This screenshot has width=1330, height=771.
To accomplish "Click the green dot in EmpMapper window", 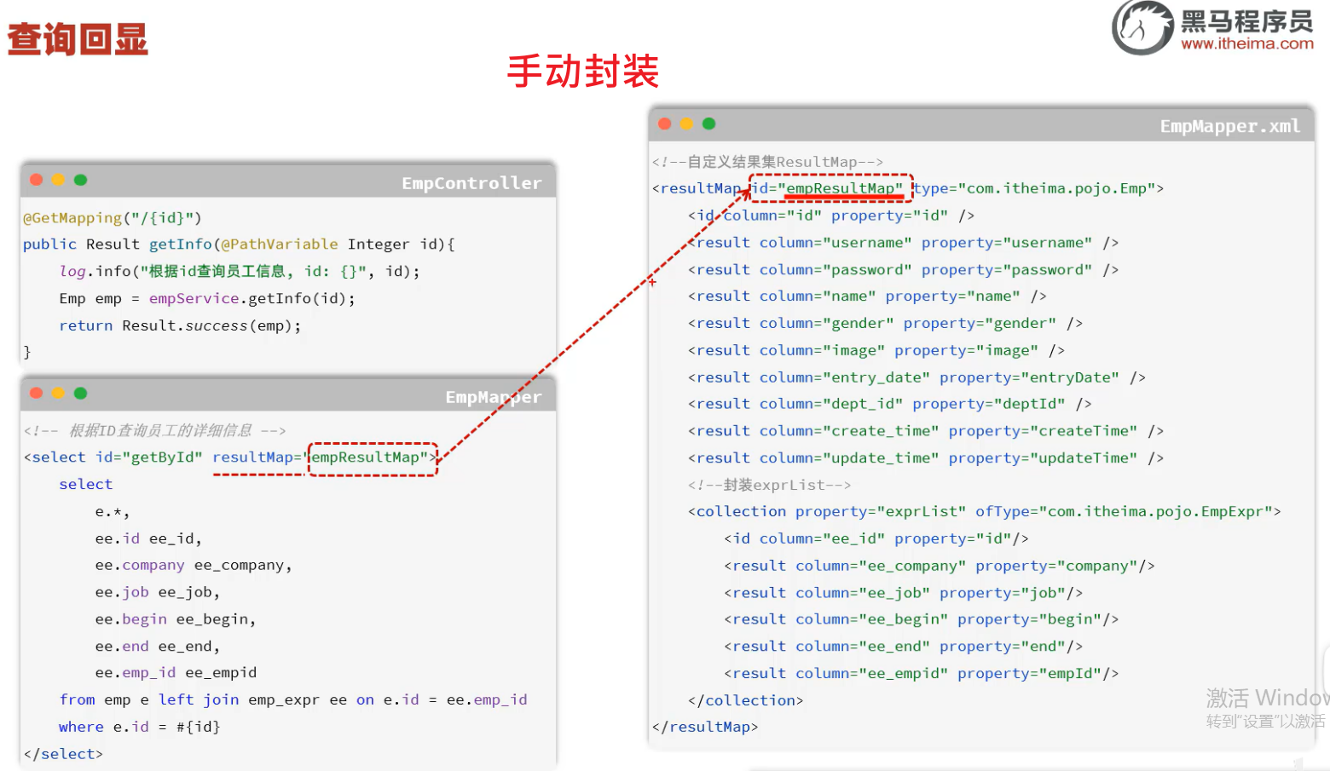I will pos(80,393).
